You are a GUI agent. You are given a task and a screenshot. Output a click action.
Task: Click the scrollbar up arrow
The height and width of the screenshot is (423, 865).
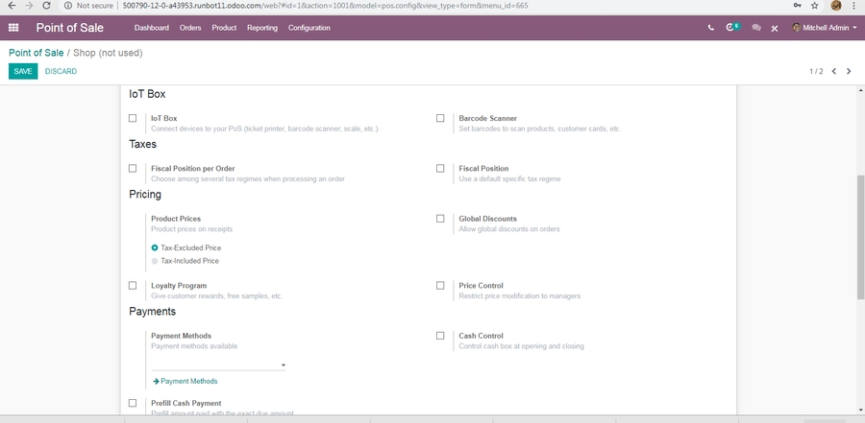coord(860,89)
